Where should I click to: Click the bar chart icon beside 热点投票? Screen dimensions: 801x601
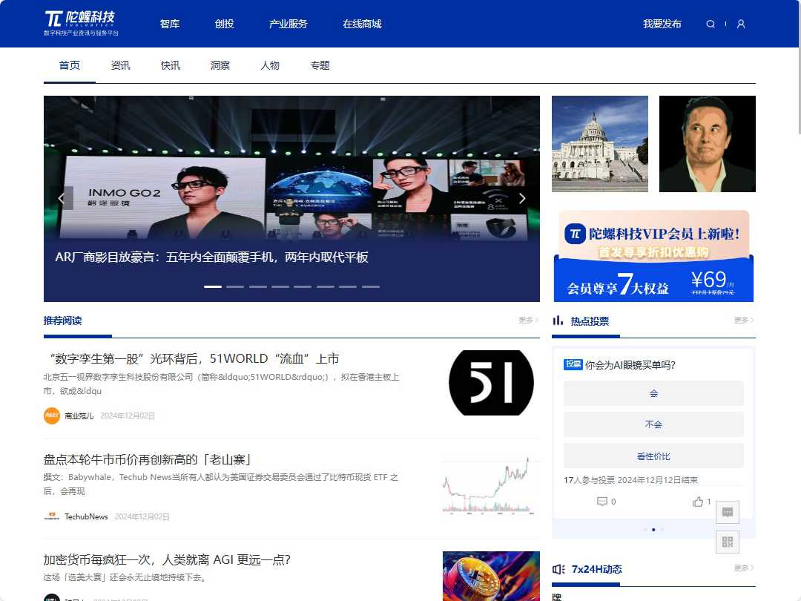click(x=558, y=321)
